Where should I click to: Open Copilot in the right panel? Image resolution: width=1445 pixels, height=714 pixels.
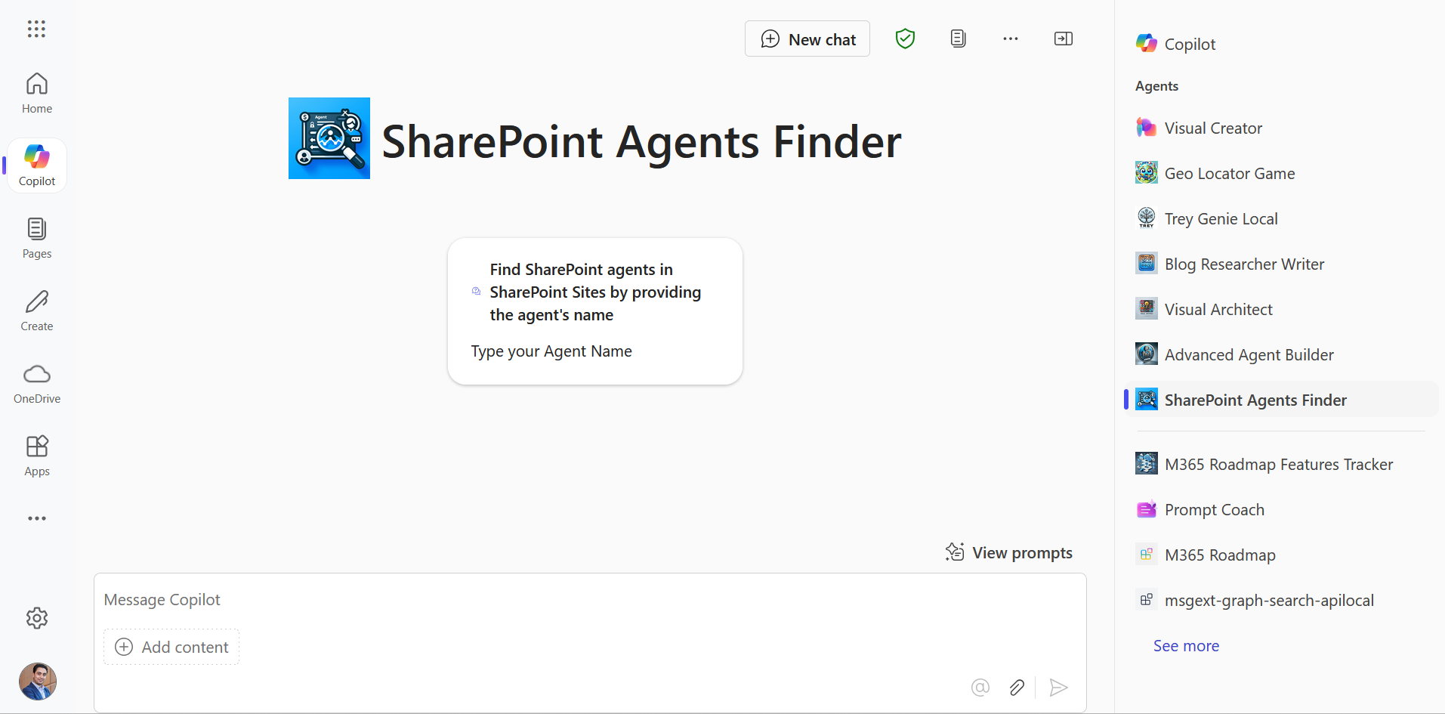(1175, 44)
